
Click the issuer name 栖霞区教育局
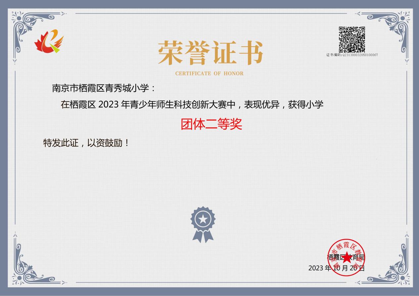tap(346, 257)
